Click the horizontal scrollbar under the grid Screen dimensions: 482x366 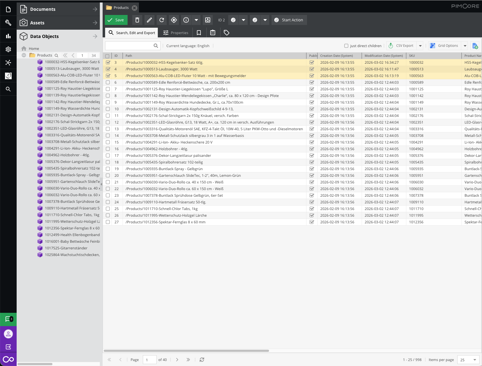click(x=186, y=351)
